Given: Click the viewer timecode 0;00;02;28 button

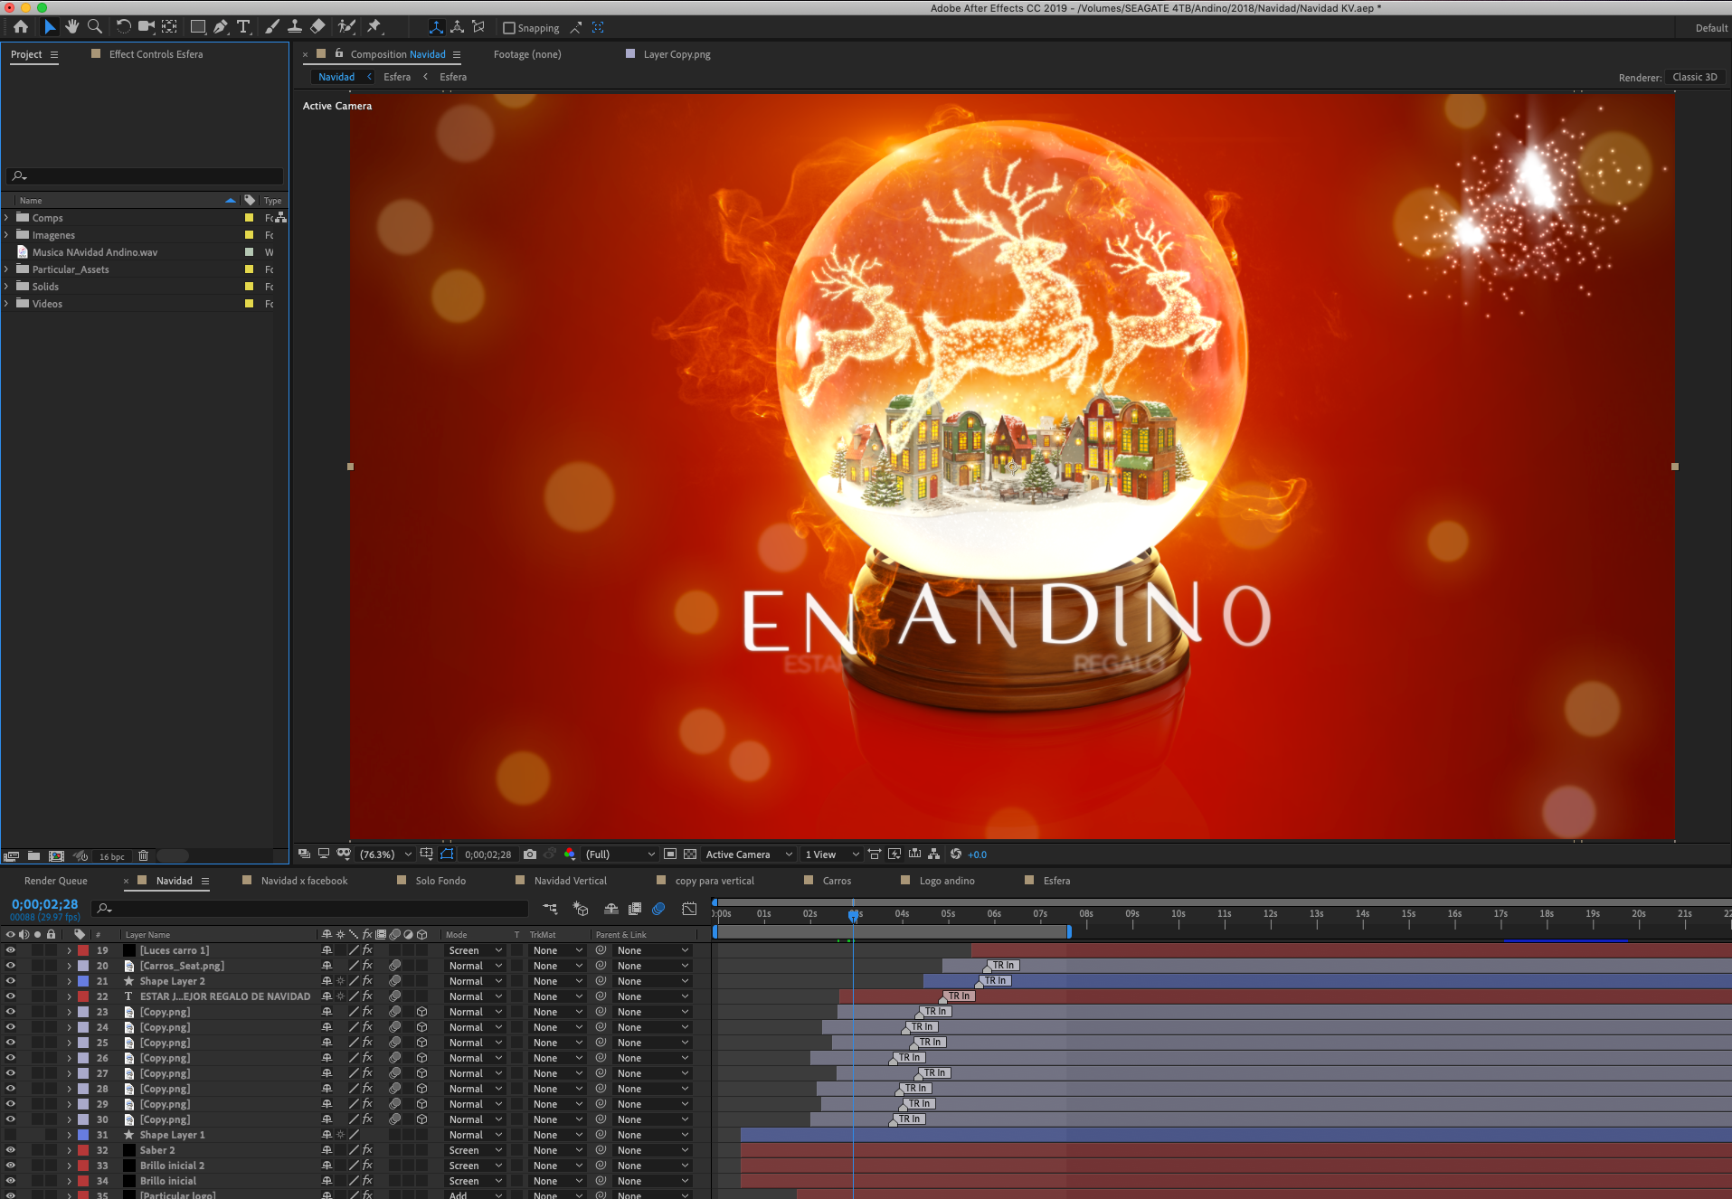Looking at the screenshot, I should point(488,854).
